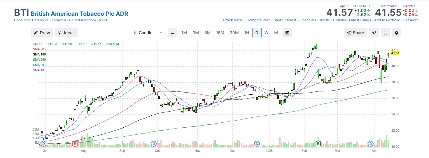429x158 pixels.
Task: Click the Set Alert link
Action: (x=410, y=20)
